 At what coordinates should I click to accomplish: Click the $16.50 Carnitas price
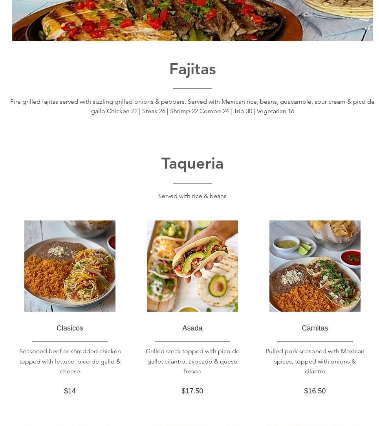[x=315, y=391]
